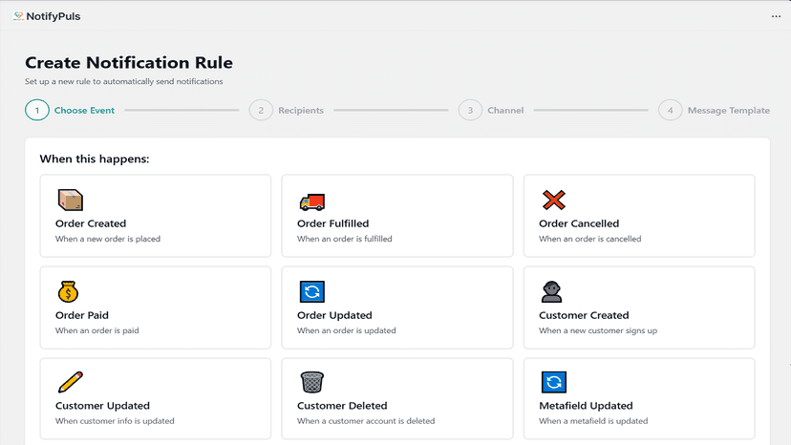Select the delivery truck Order Fulfilled icon
This screenshot has width=791, height=445.
click(311, 201)
